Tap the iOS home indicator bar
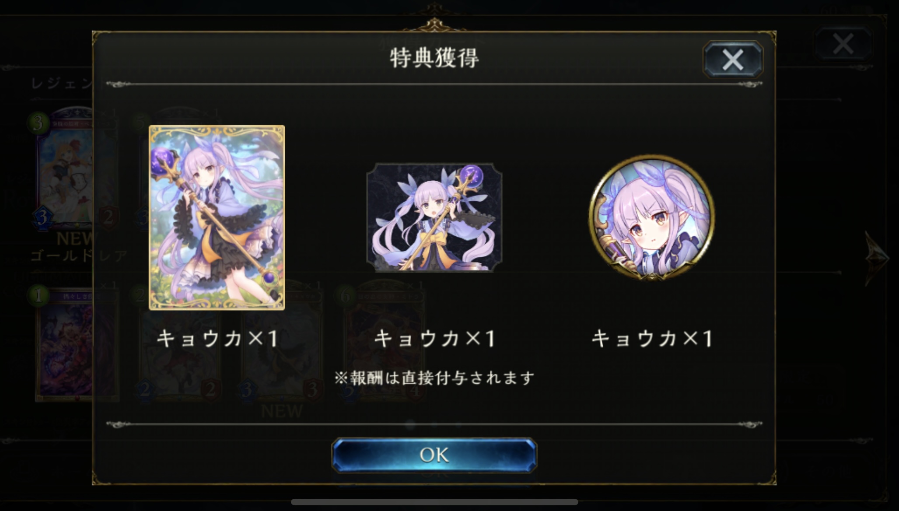The image size is (899, 511). (434, 502)
